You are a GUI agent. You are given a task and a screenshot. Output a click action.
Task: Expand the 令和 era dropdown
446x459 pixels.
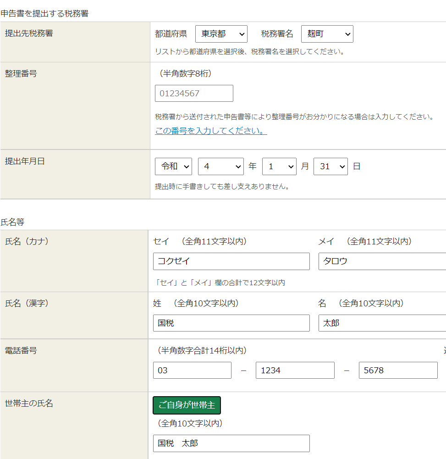173,166
